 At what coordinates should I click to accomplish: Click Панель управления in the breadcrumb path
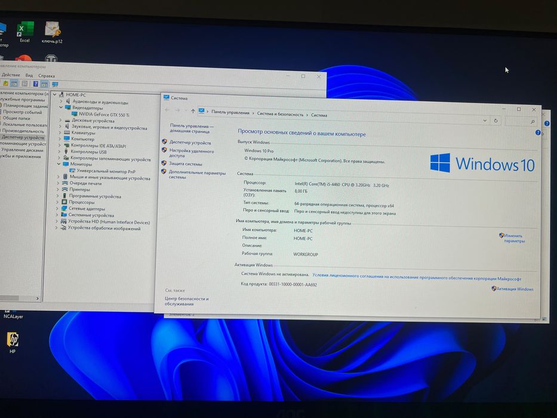(x=230, y=112)
